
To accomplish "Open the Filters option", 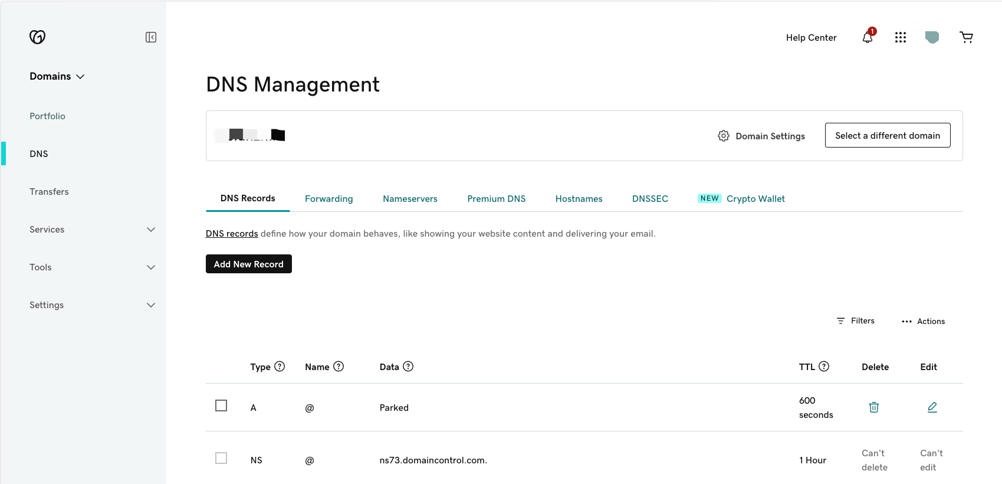I will coord(856,321).
